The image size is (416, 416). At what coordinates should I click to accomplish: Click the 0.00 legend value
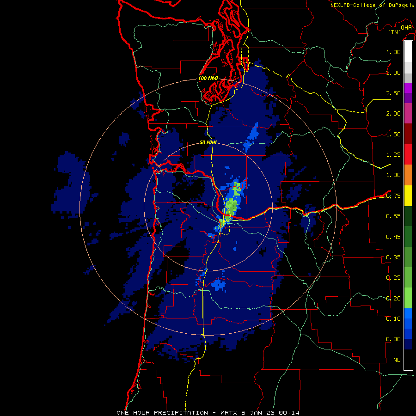pos(393,339)
